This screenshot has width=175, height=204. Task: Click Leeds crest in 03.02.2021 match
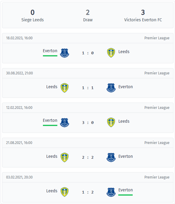coord(65,192)
